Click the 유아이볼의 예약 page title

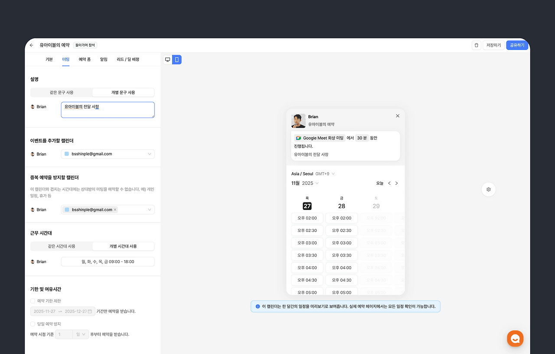[55, 45]
